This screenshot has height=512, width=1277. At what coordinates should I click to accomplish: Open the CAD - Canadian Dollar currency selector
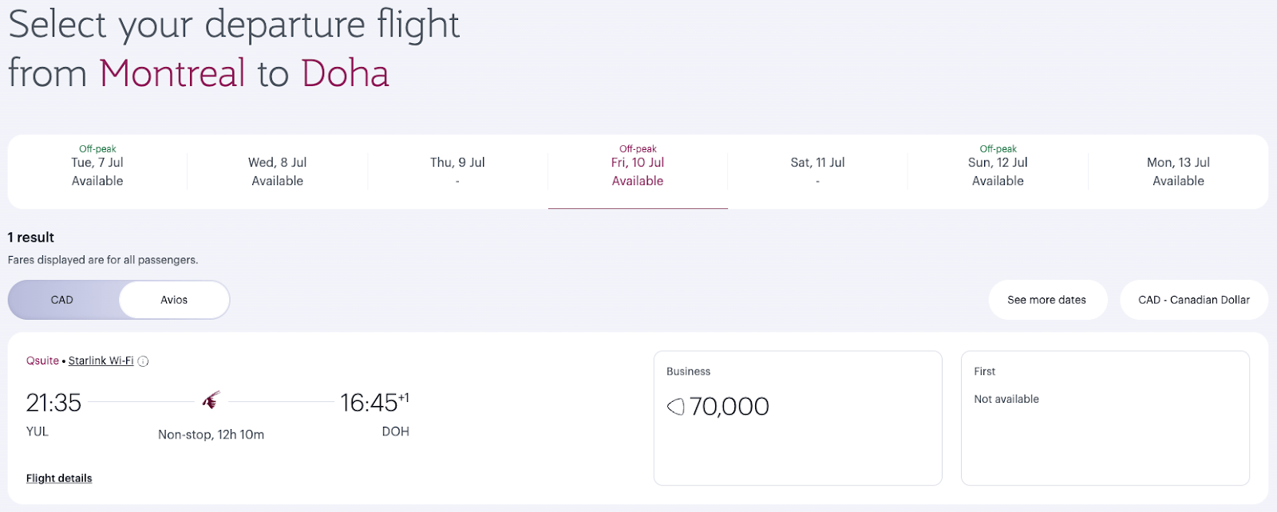coord(1193,300)
